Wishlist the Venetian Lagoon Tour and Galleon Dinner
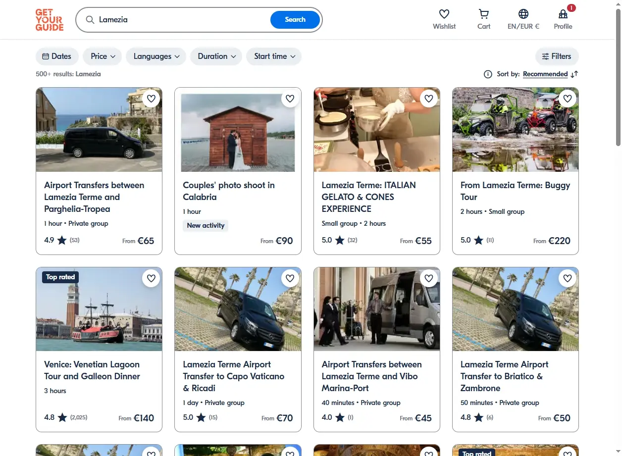 tap(151, 278)
